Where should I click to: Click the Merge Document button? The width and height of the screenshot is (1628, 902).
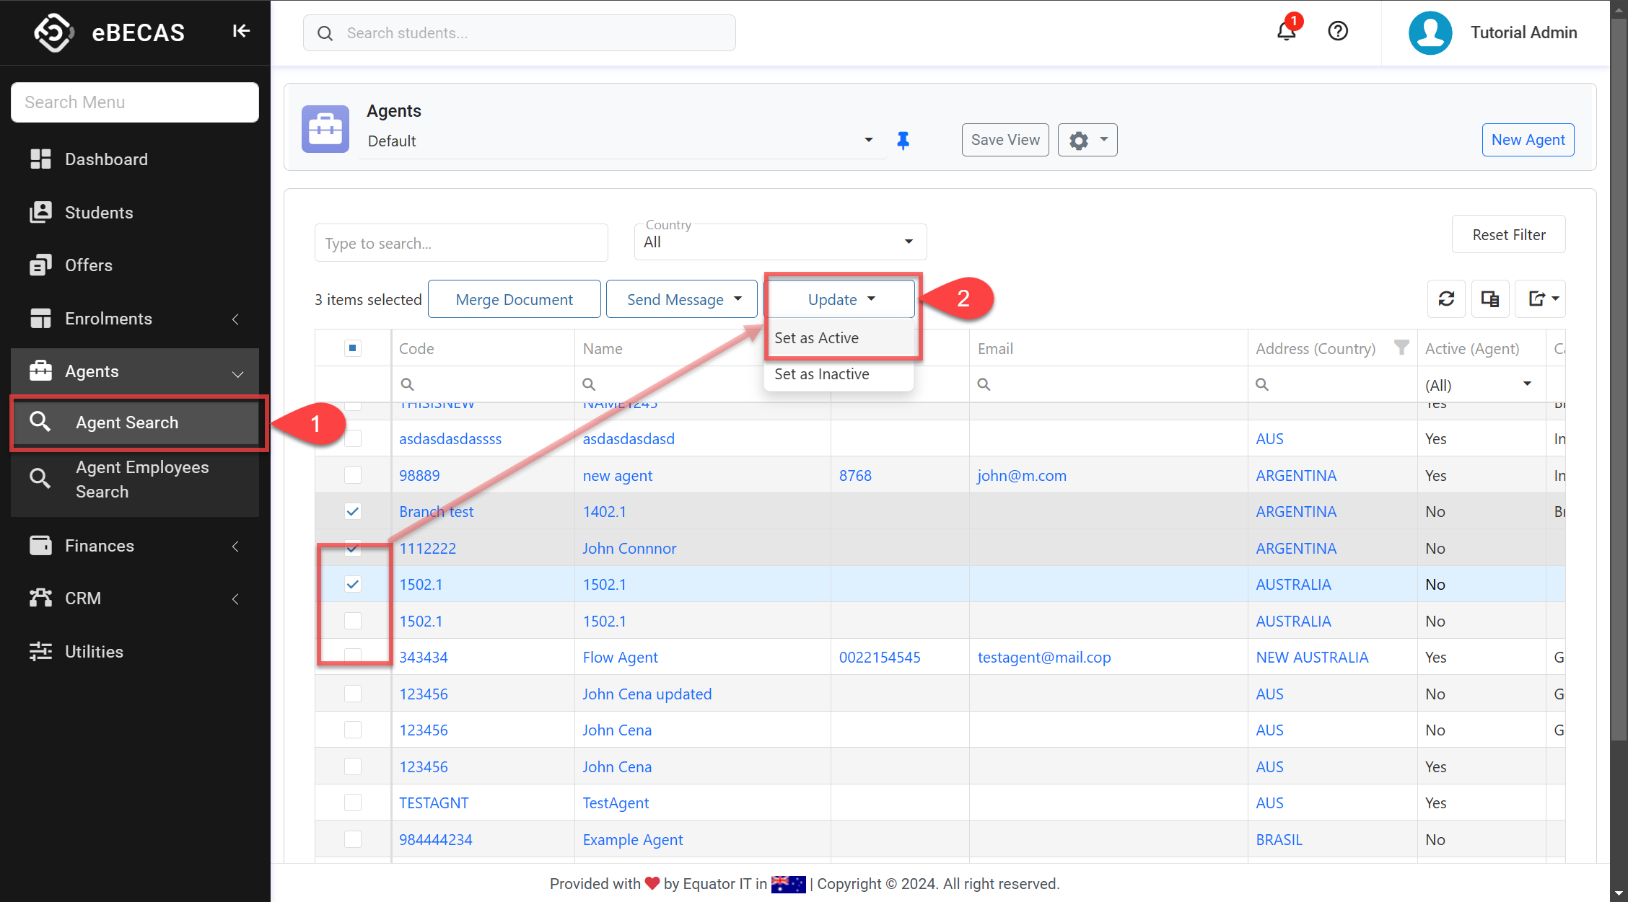tap(514, 299)
